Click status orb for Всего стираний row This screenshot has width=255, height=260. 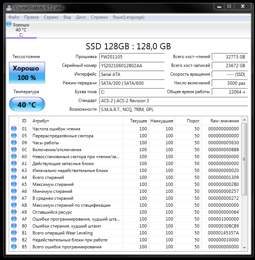[14, 177]
